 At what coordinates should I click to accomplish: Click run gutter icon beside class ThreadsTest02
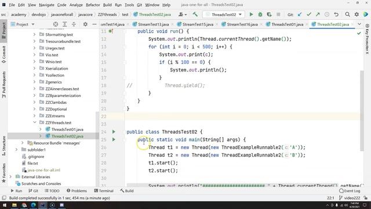point(114,132)
